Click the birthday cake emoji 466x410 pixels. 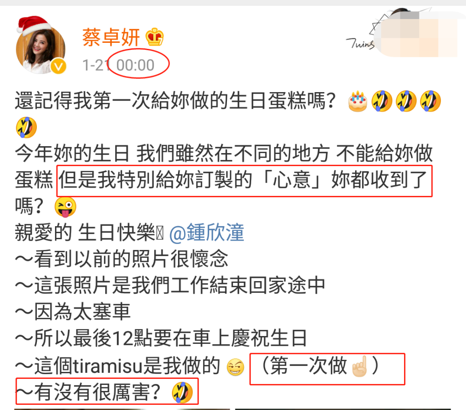(x=358, y=101)
